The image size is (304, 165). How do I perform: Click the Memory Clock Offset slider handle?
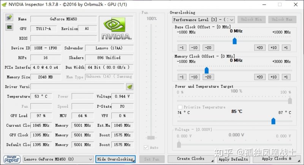(x=207, y=70)
